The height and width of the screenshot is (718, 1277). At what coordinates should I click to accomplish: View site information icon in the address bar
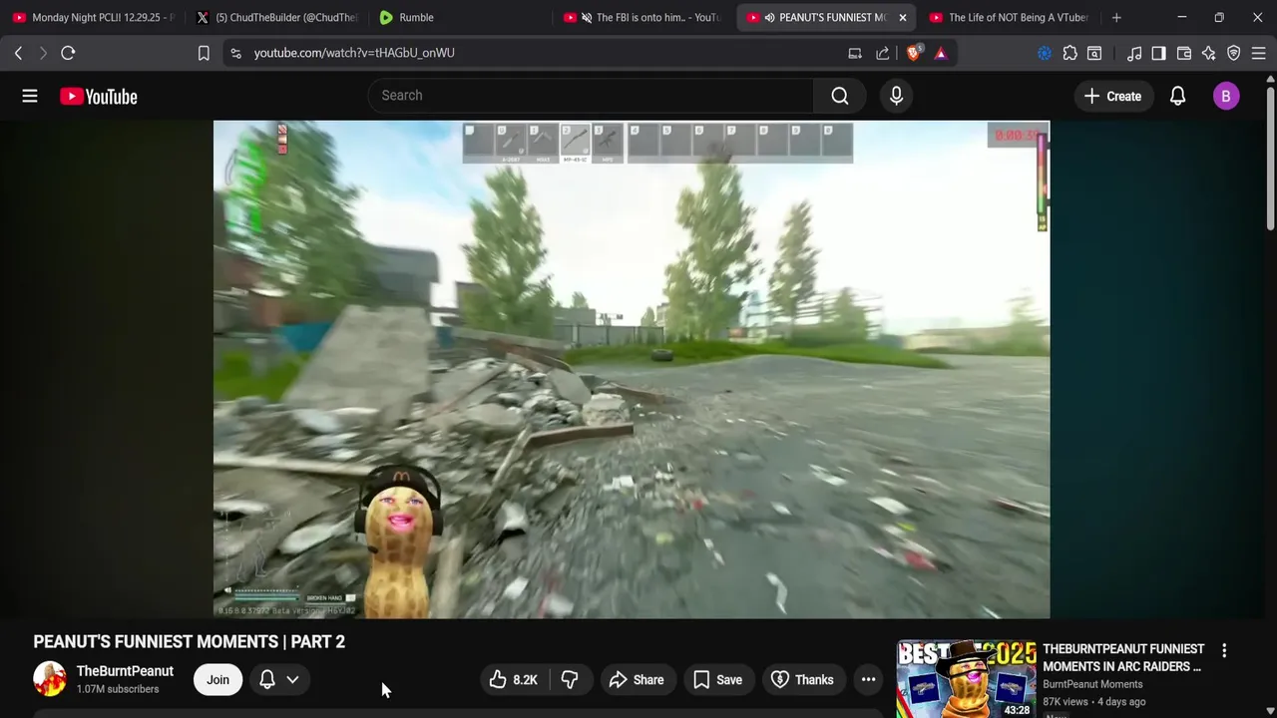[x=235, y=53]
